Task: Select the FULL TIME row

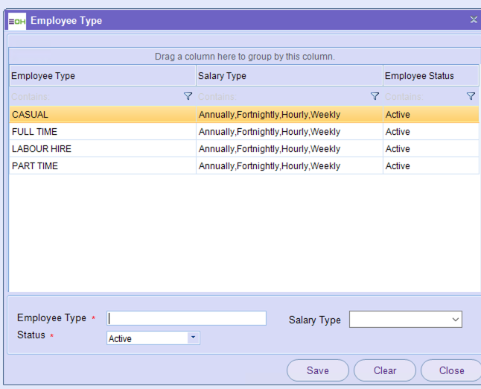Action: pos(102,132)
